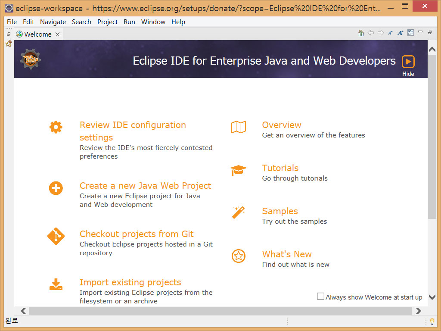Click the Hide label under the play icon

408,74
